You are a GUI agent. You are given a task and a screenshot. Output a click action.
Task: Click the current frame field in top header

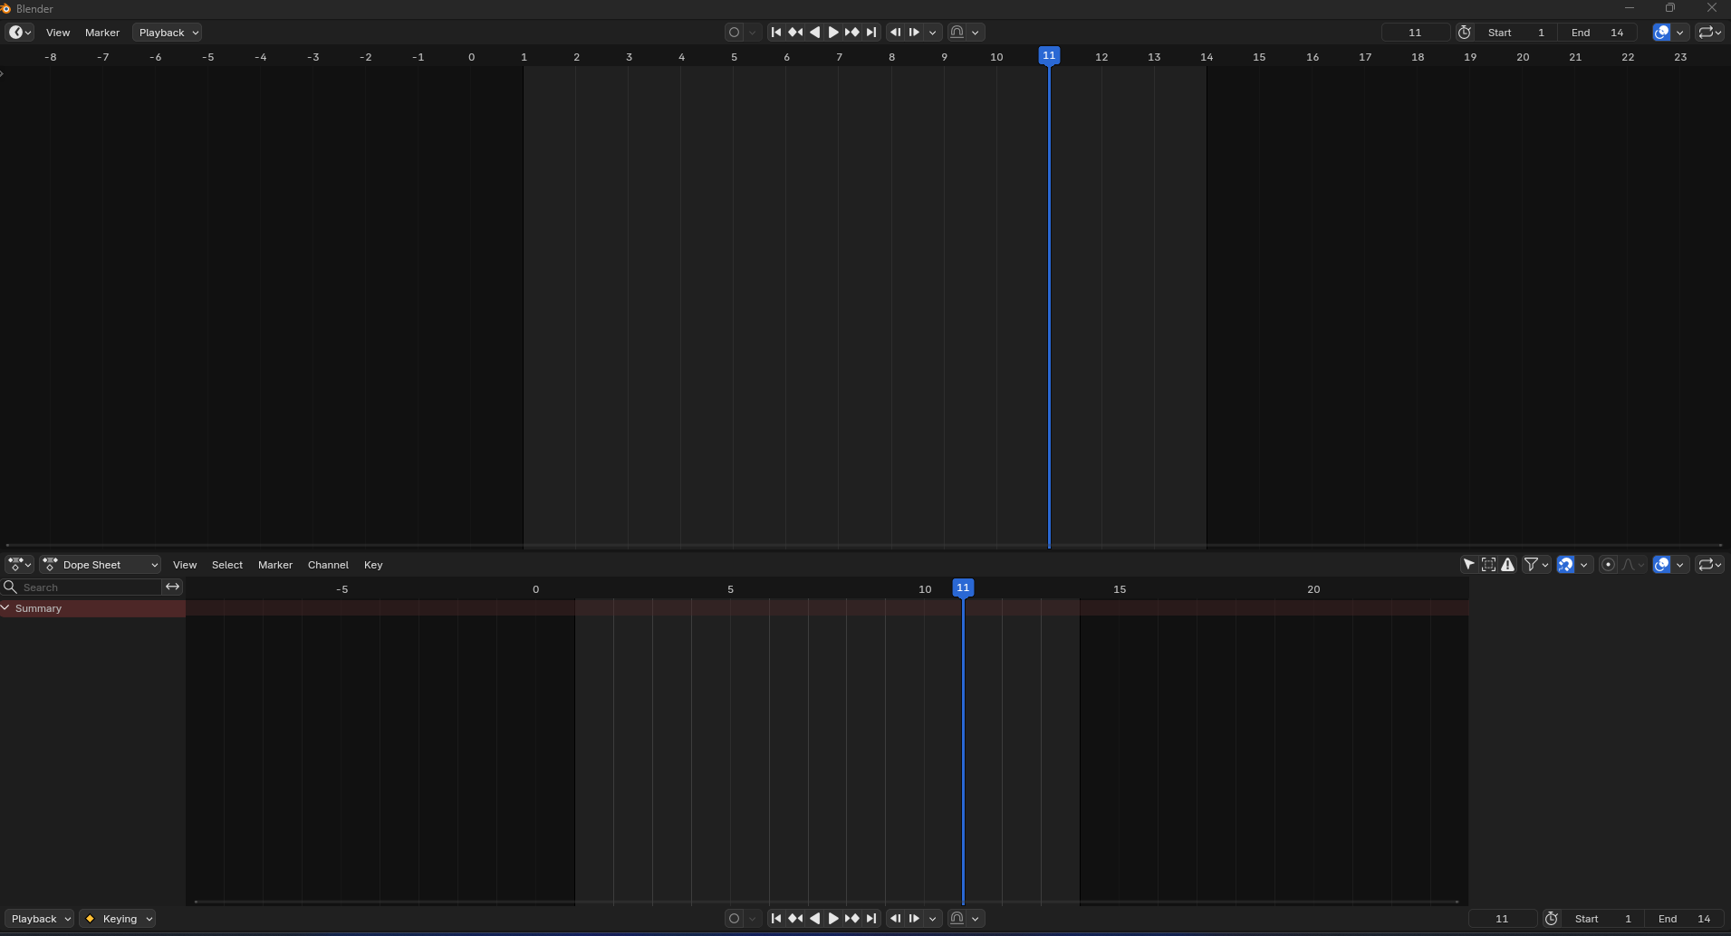1415,33
